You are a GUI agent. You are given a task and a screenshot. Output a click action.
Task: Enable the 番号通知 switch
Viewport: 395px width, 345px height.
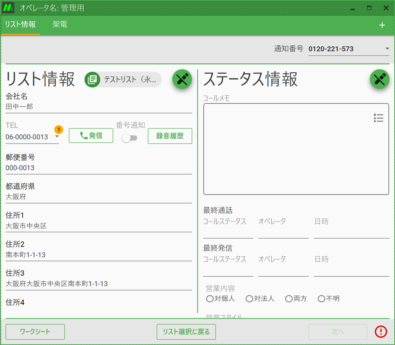coord(130,138)
